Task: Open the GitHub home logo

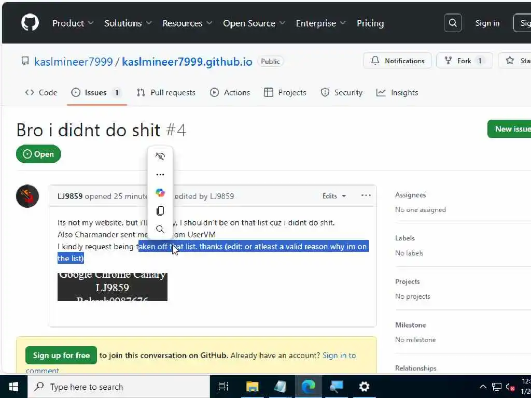Action: coord(30,23)
